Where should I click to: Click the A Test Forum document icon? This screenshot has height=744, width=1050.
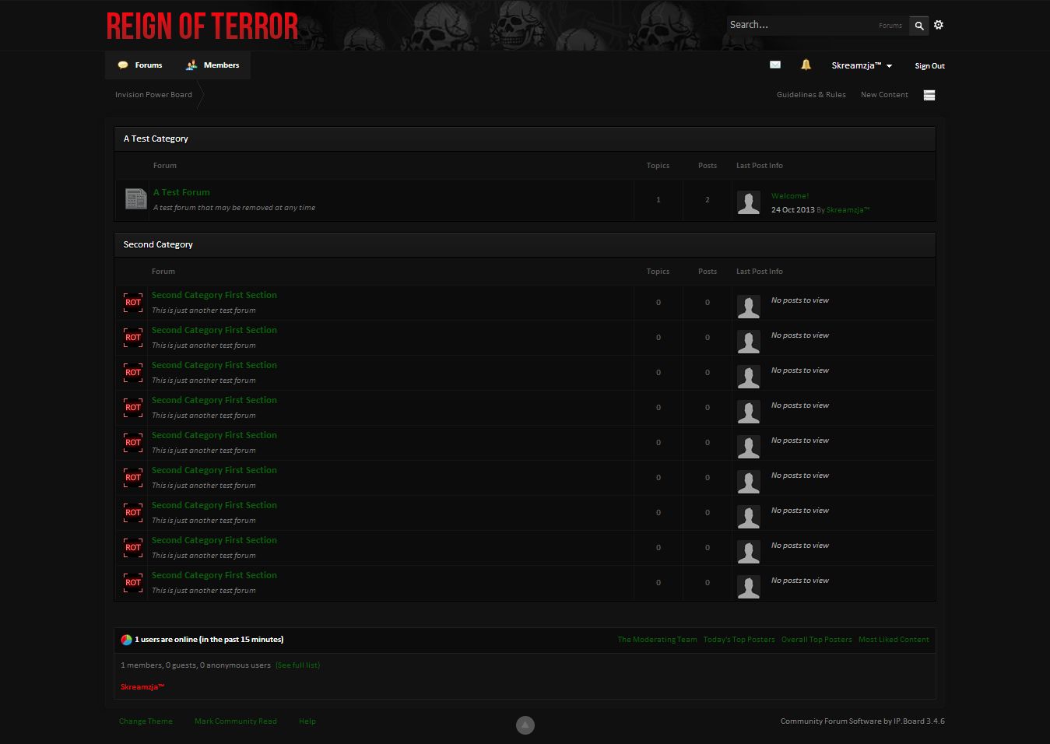point(135,199)
